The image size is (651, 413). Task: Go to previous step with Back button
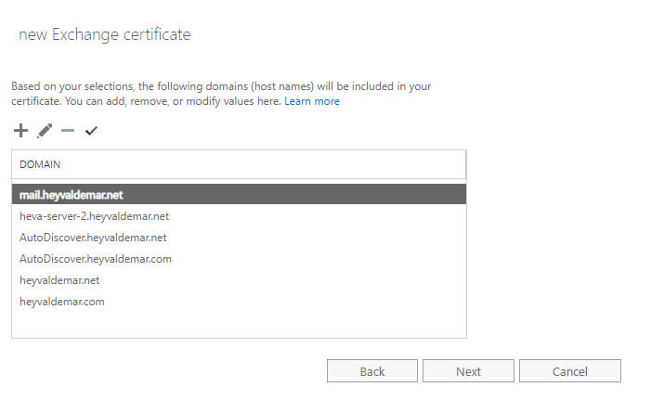tap(372, 371)
